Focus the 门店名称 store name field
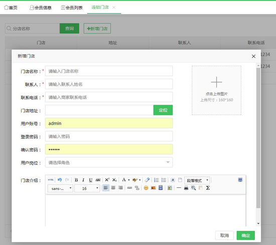 109,71
